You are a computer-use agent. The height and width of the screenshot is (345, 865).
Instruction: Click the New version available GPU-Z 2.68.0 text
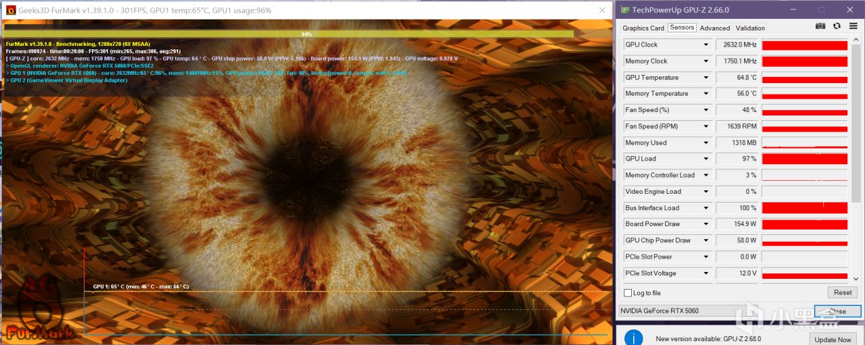(708, 339)
